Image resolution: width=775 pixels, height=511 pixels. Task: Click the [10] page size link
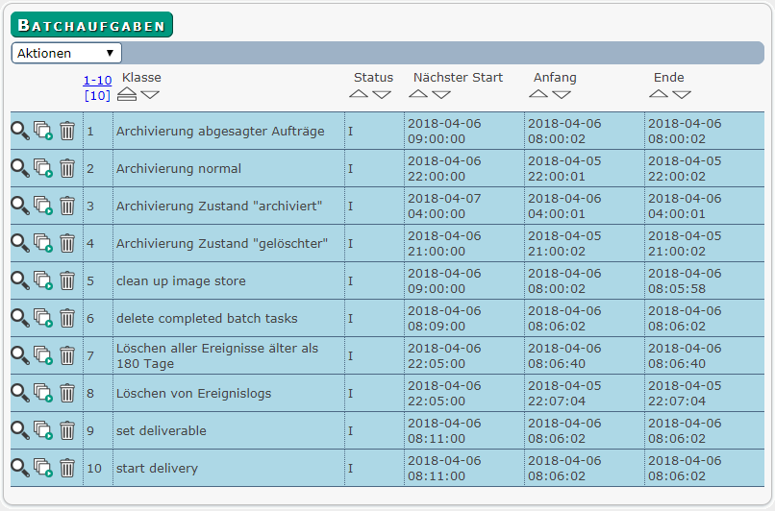click(97, 95)
